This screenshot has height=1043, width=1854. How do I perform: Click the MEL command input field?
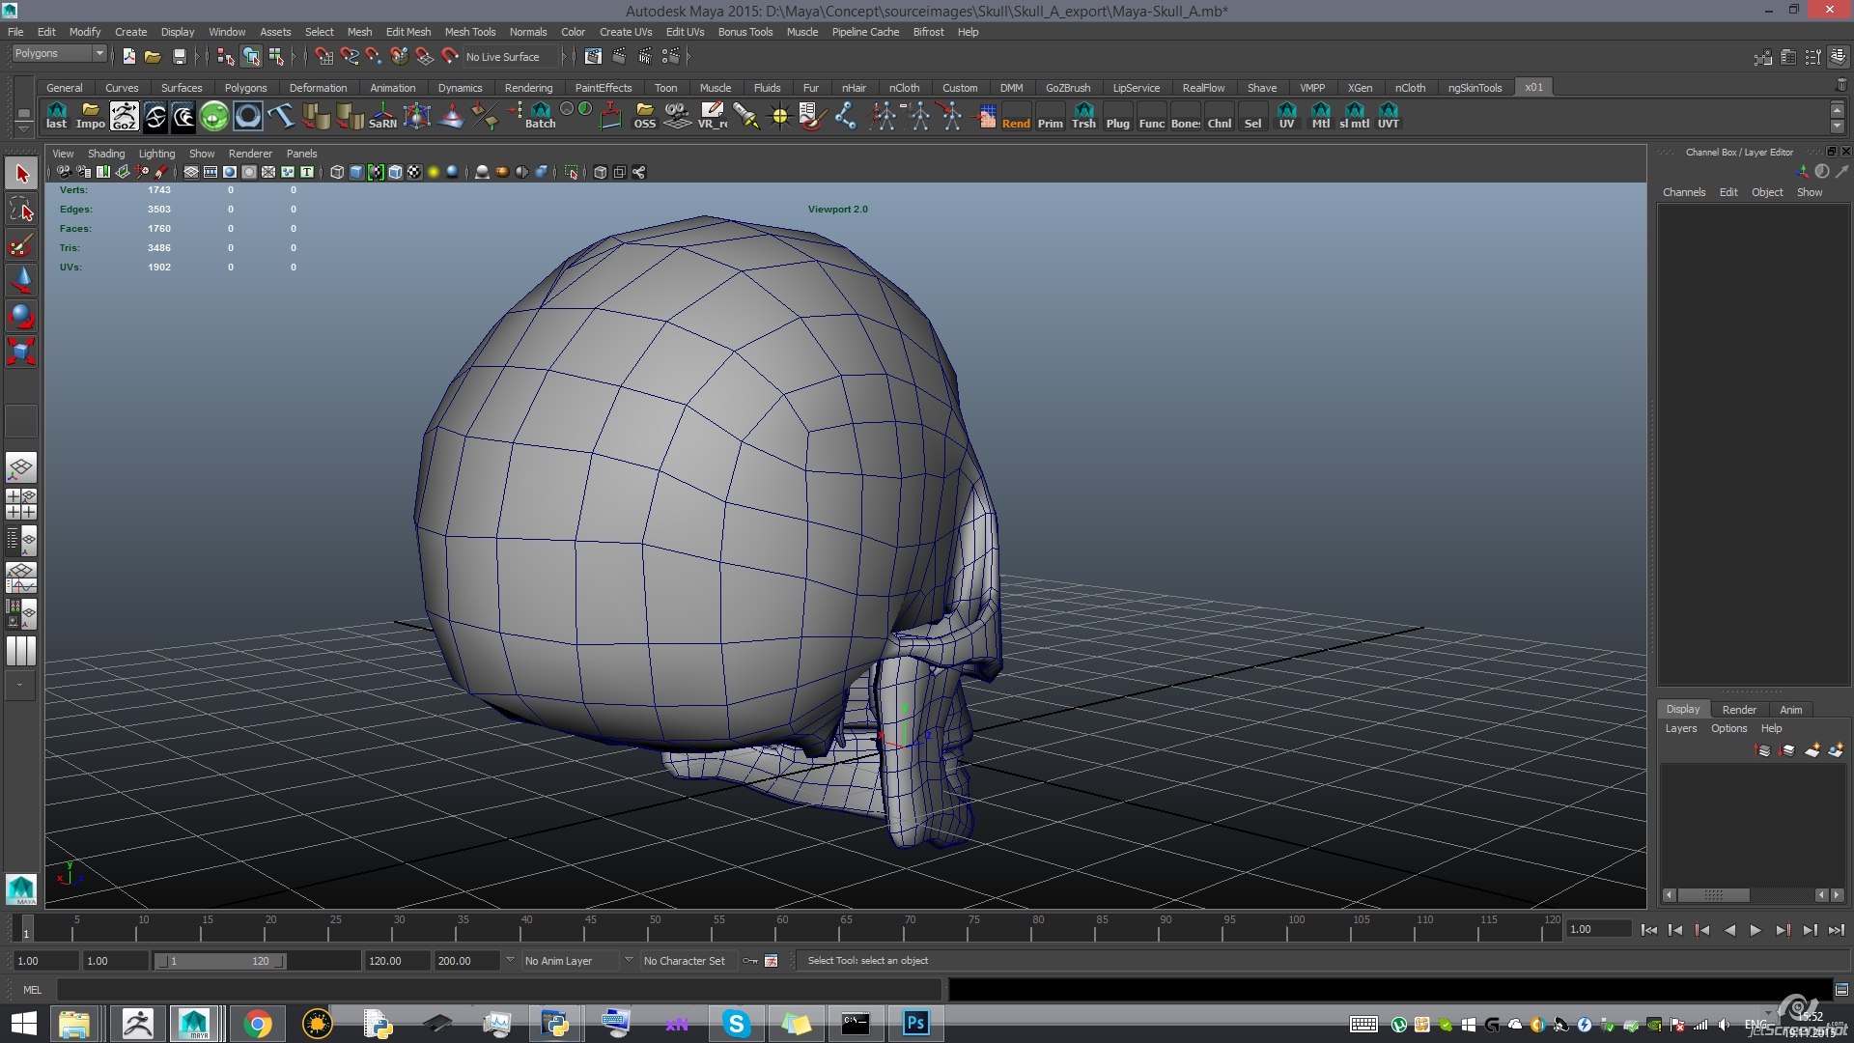(x=499, y=990)
